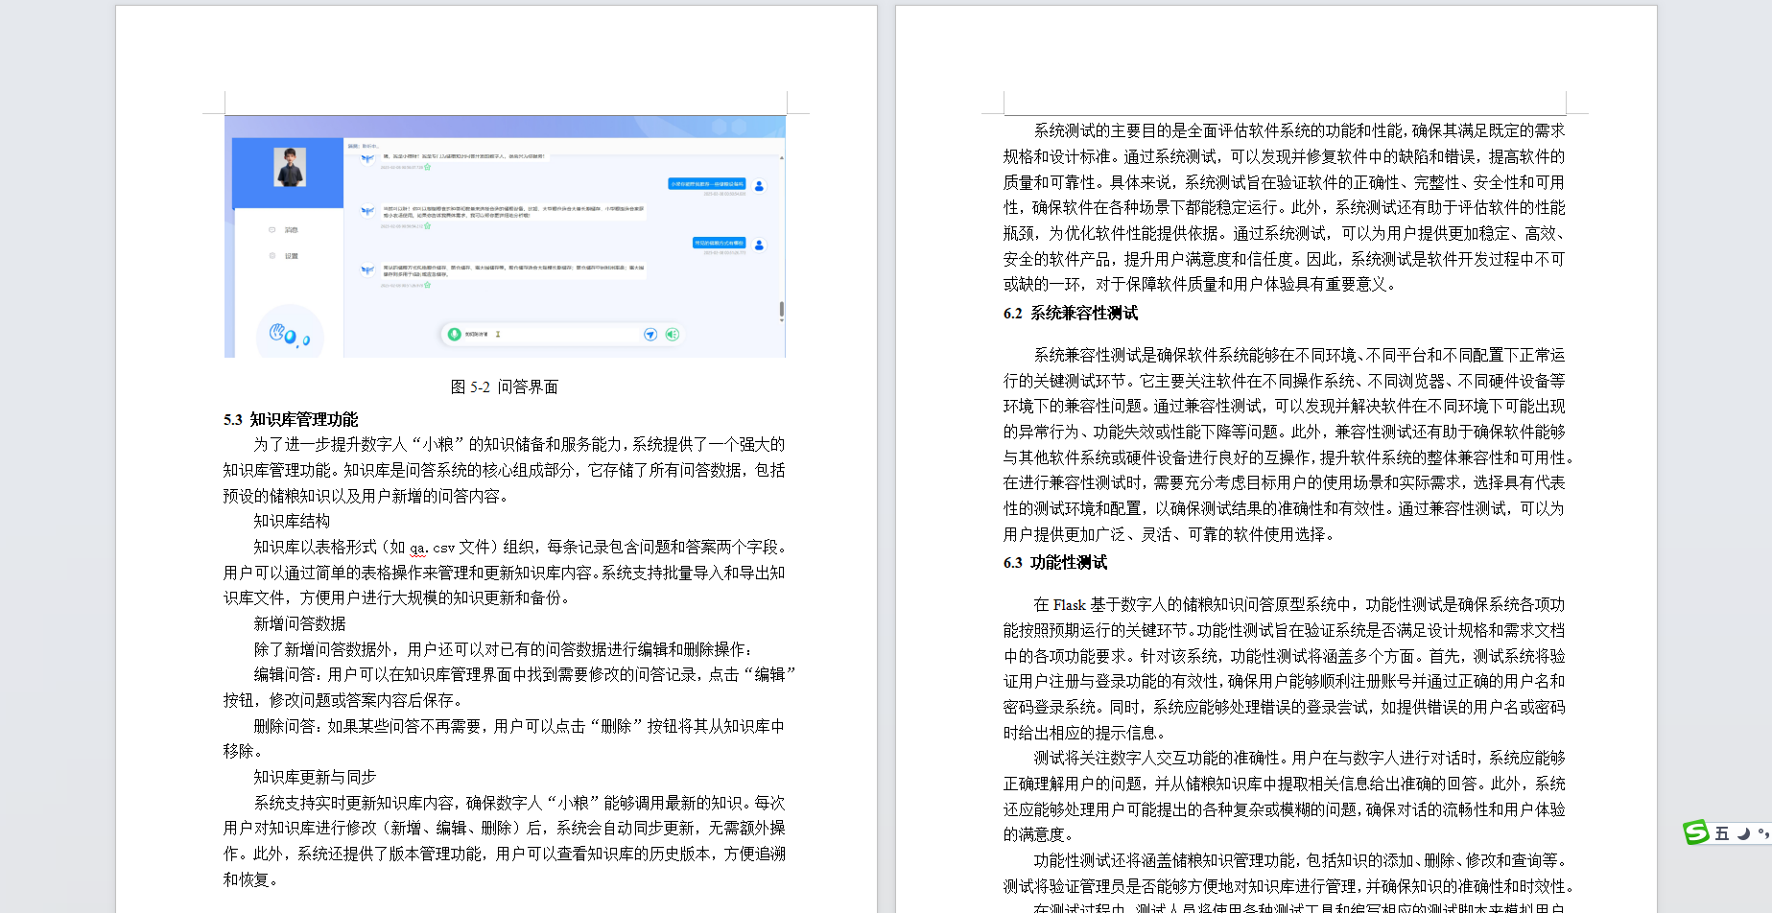Click the green speaker icon in the figure
The height and width of the screenshot is (913, 1772).
point(672,334)
